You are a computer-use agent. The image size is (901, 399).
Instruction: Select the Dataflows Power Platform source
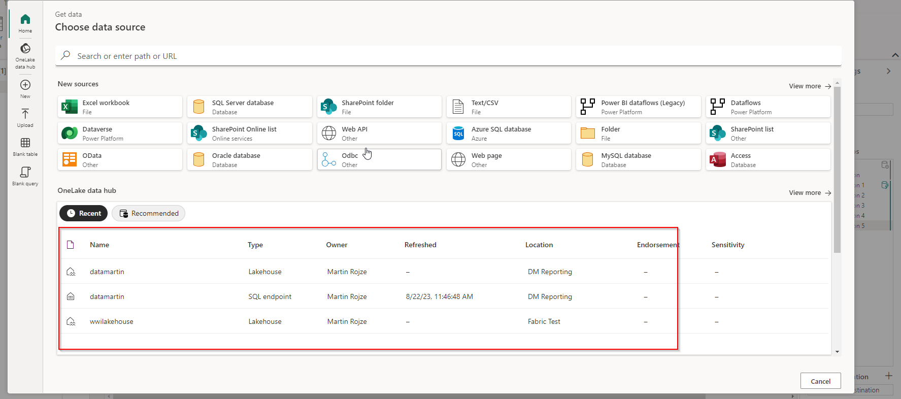pyautogui.click(x=768, y=107)
